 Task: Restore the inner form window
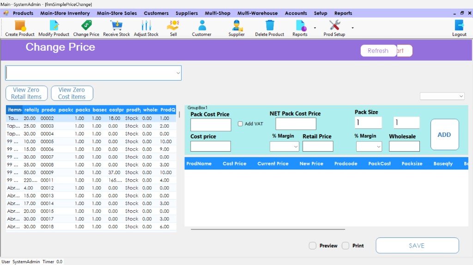click(462, 13)
